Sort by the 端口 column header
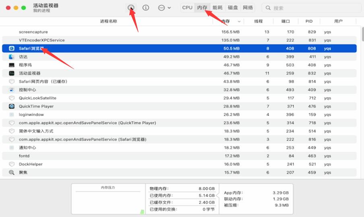Image resolution: width=364 pixels, height=217 pixels. 285,21
